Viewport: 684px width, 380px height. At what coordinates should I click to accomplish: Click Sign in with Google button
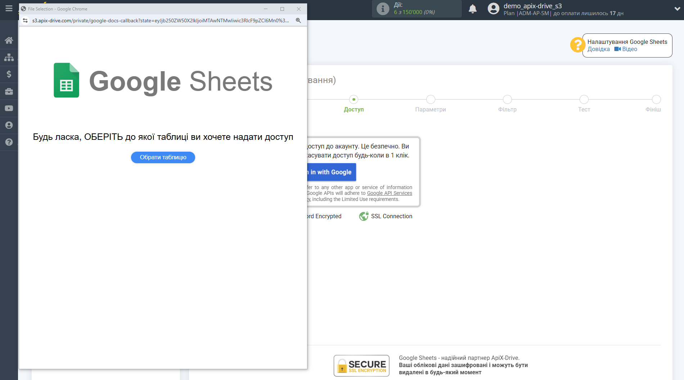(x=331, y=172)
